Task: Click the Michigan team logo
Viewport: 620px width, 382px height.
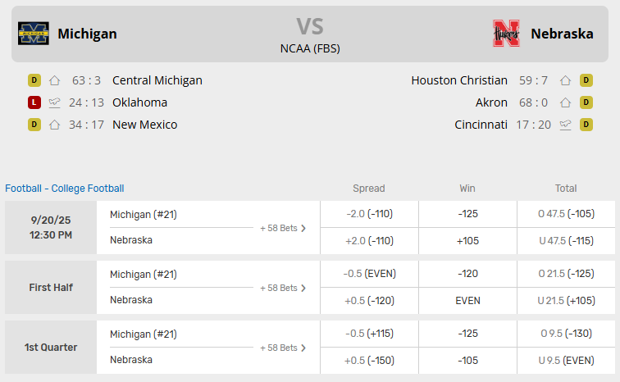Action: (x=34, y=34)
